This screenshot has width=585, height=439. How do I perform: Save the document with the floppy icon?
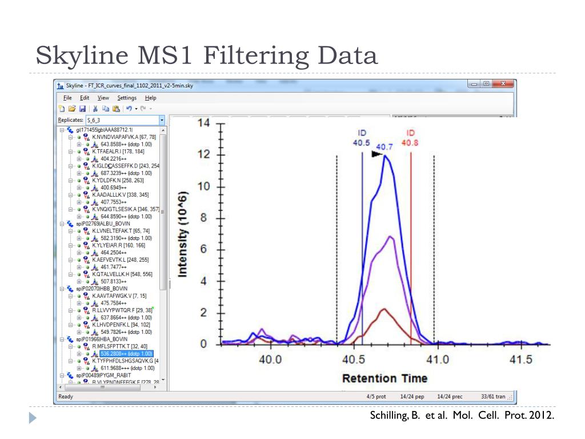(x=82, y=109)
